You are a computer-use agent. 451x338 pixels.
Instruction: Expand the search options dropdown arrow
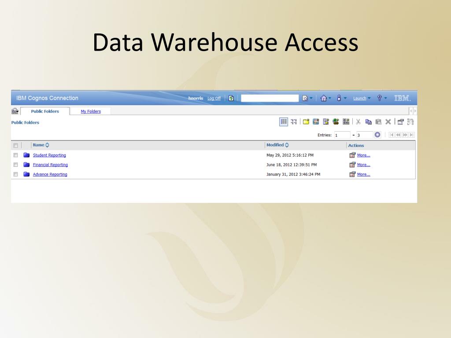pyautogui.click(x=311, y=98)
